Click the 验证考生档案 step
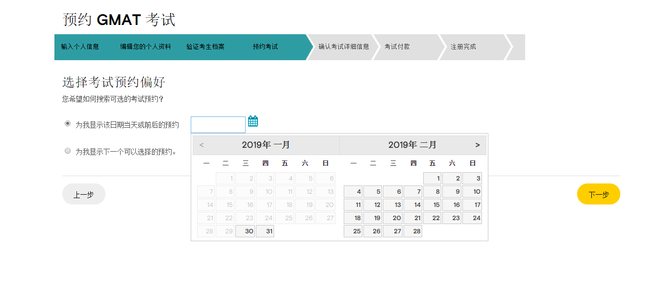The image size is (659, 295). 206,46
